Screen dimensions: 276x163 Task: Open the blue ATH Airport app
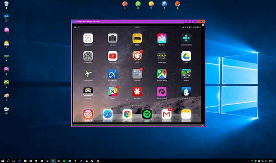click(113, 74)
